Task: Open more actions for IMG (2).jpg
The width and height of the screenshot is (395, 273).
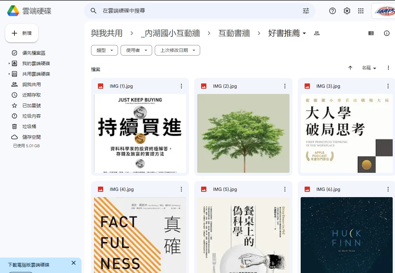Action: click(x=285, y=86)
